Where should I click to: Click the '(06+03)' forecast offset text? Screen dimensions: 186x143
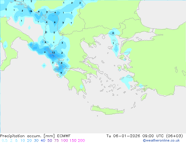click(174, 136)
